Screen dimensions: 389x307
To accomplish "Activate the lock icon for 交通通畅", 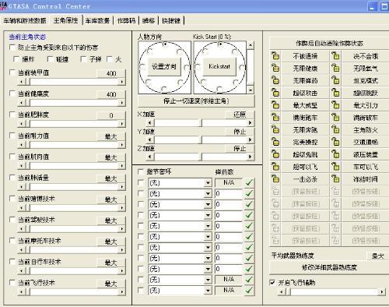I will click(335, 142).
